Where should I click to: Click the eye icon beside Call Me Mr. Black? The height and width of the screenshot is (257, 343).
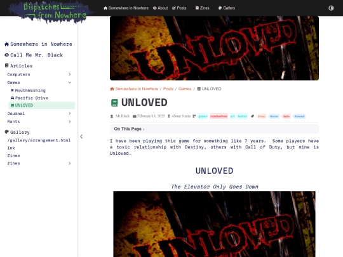(6, 55)
